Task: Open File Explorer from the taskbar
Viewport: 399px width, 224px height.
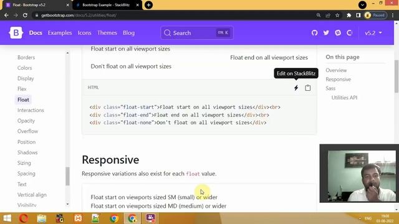Action: (42, 218)
